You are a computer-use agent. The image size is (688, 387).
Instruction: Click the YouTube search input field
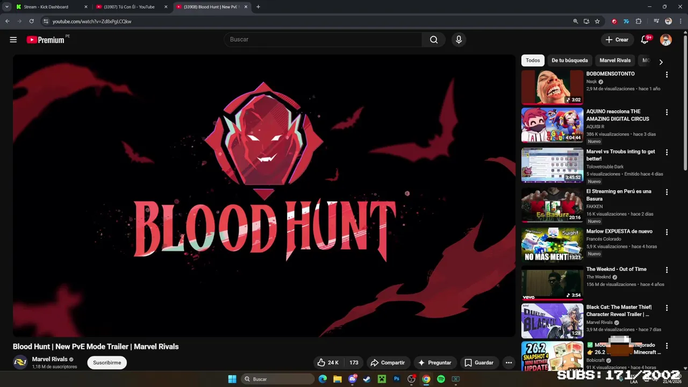click(322, 39)
